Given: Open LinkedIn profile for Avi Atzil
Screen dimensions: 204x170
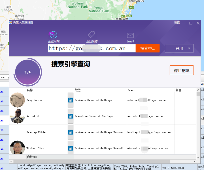Looking at the screenshot, I should coord(71,116).
